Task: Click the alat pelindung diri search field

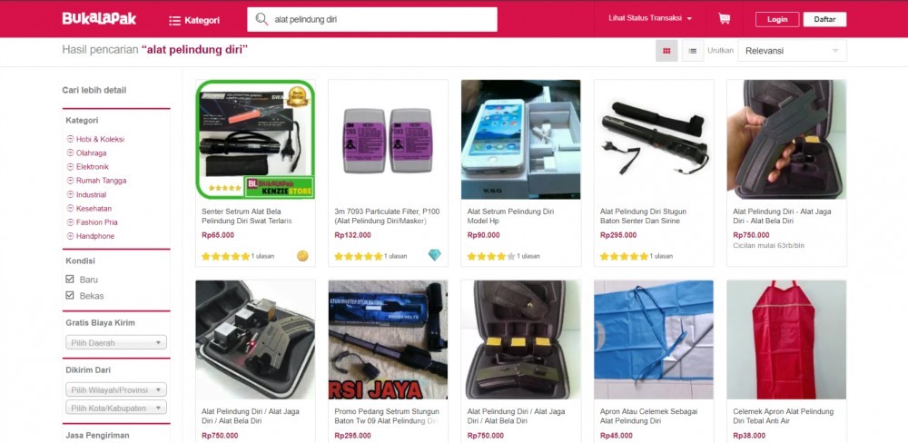Action: tap(372, 19)
